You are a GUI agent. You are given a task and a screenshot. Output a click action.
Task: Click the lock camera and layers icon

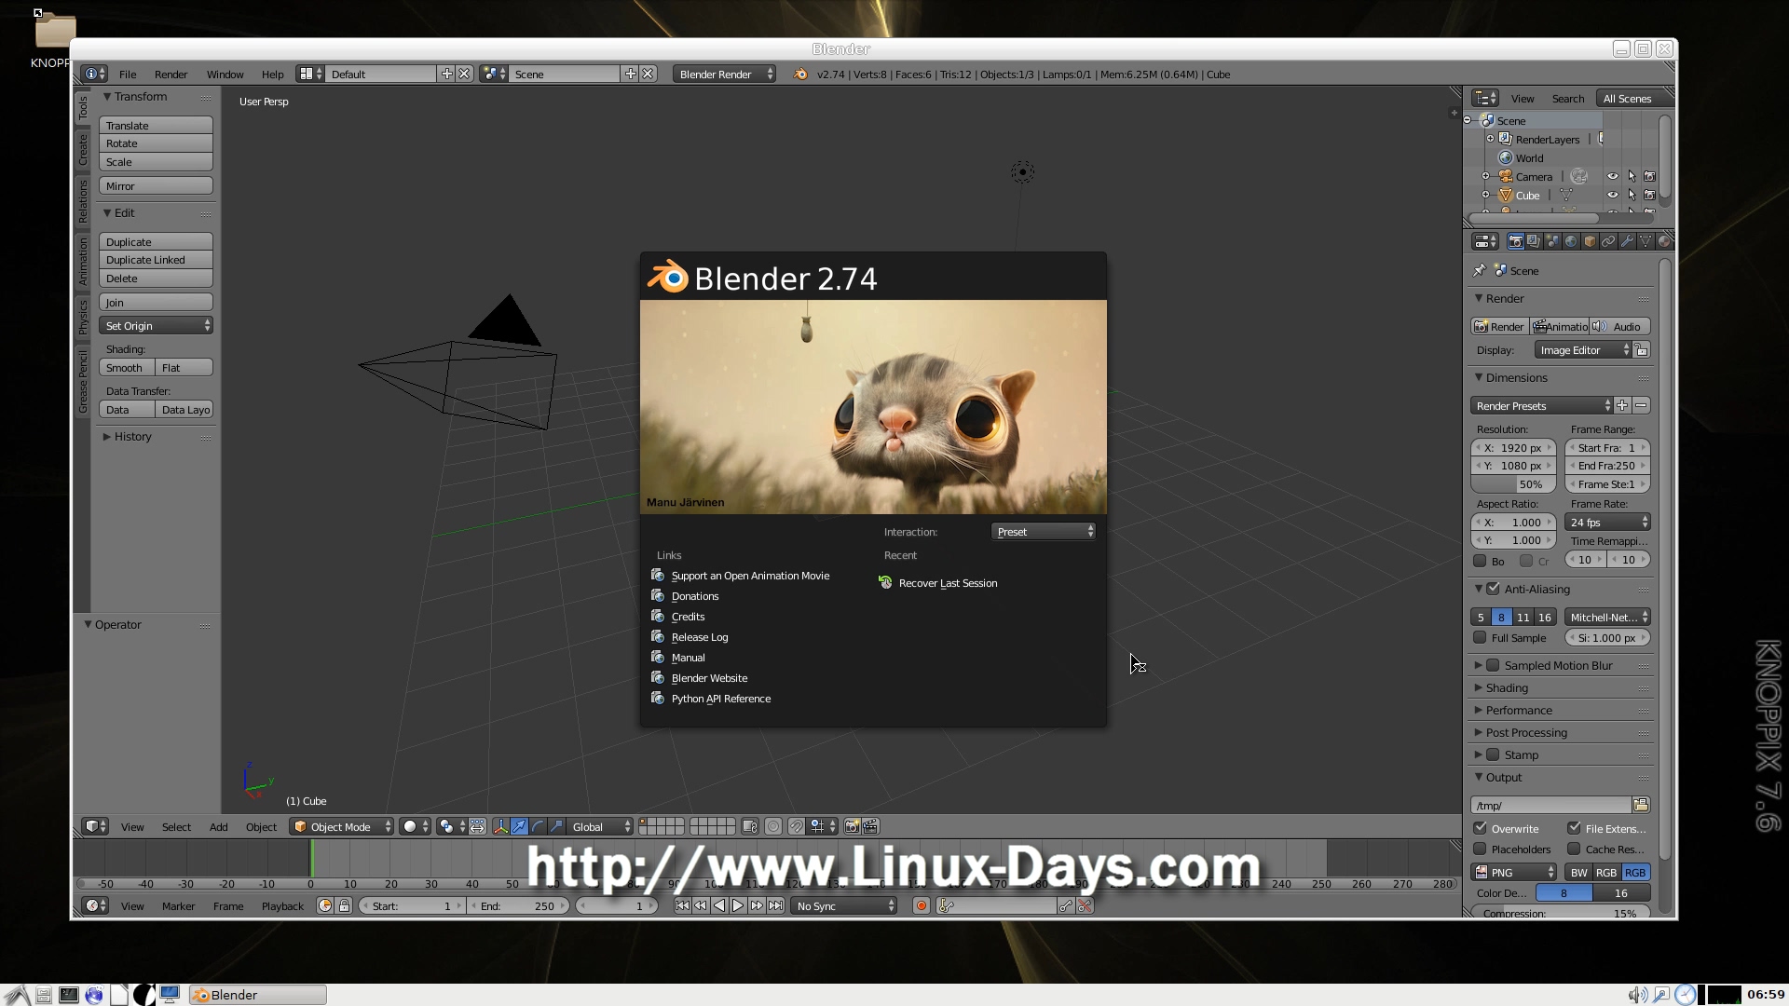[750, 826]
